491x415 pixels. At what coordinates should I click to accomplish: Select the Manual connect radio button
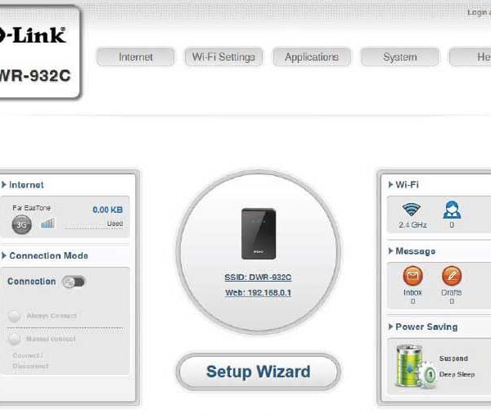click(x=15, y=339)
